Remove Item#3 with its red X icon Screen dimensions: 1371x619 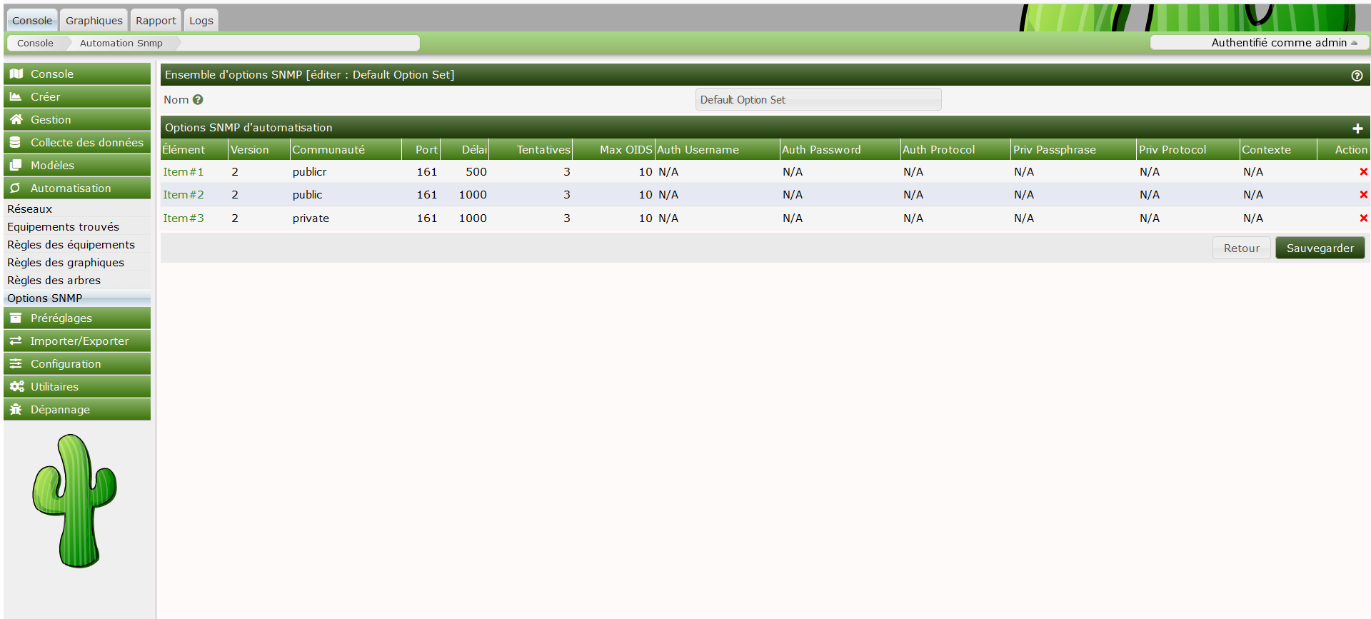(x=1363, y=218)
